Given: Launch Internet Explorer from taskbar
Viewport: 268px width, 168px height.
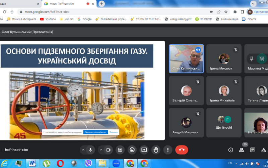Looking at the screenshot, I should click(x=4, y=163).
